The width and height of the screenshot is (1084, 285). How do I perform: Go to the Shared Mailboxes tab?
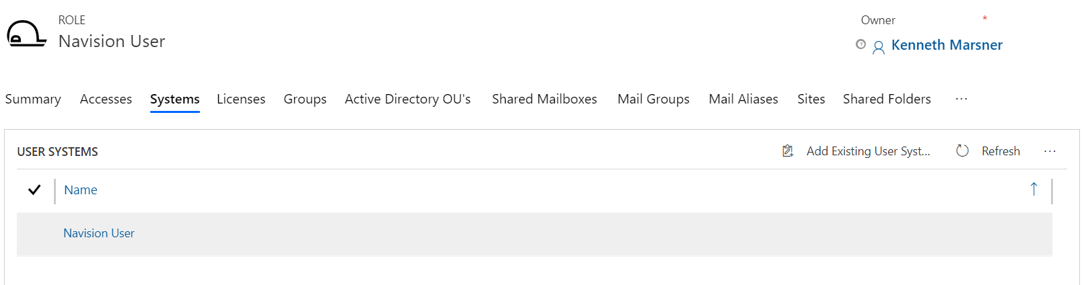coord(544,99)
